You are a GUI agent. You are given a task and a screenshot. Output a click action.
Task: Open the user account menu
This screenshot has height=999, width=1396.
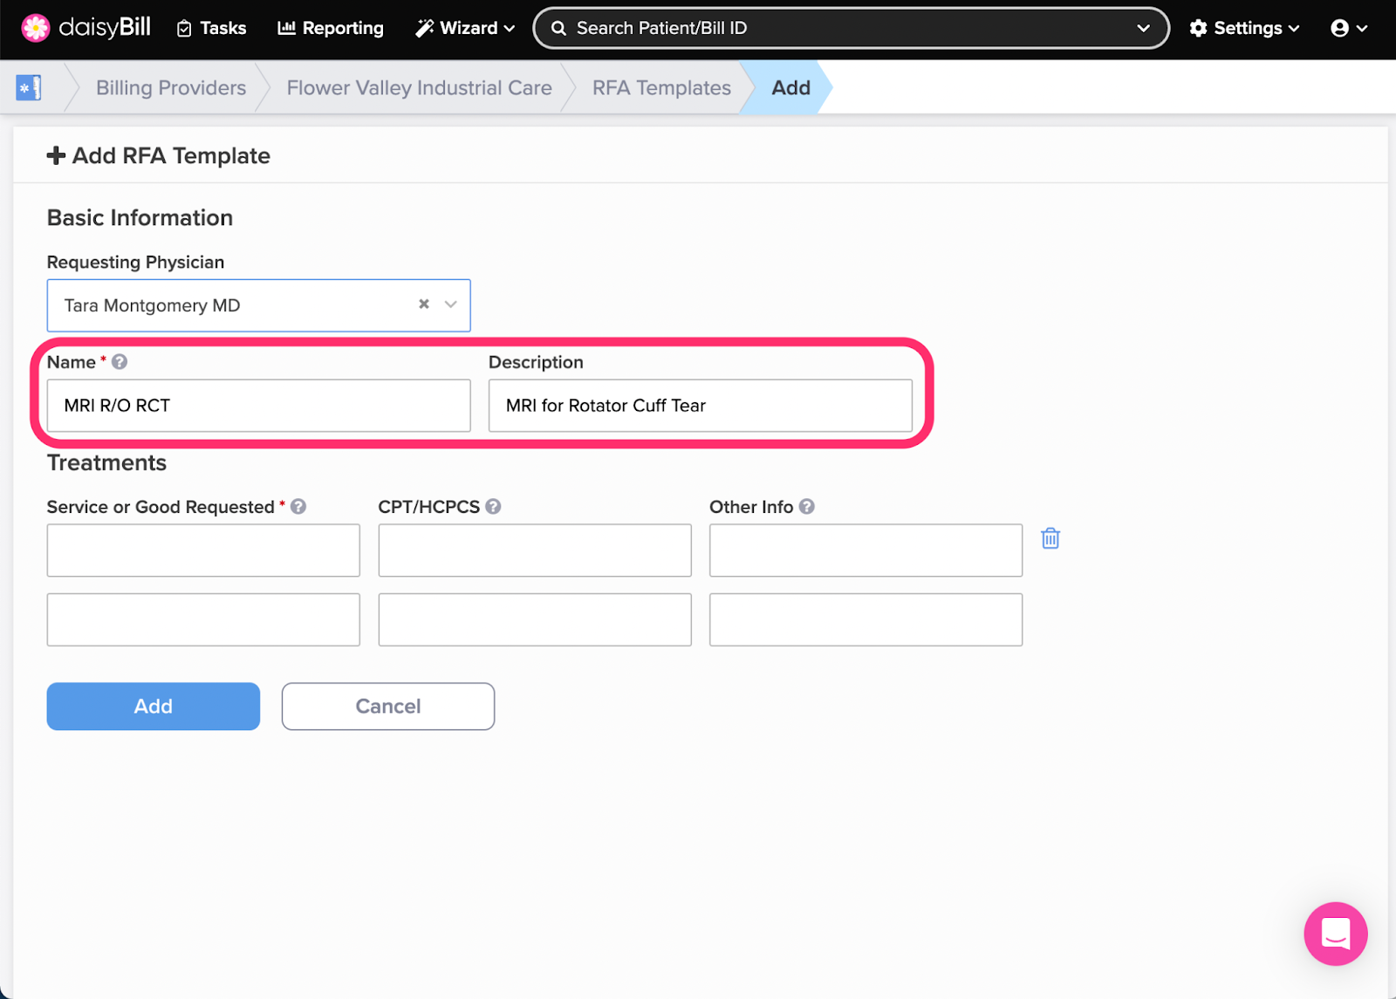(x=1348, y=28)
